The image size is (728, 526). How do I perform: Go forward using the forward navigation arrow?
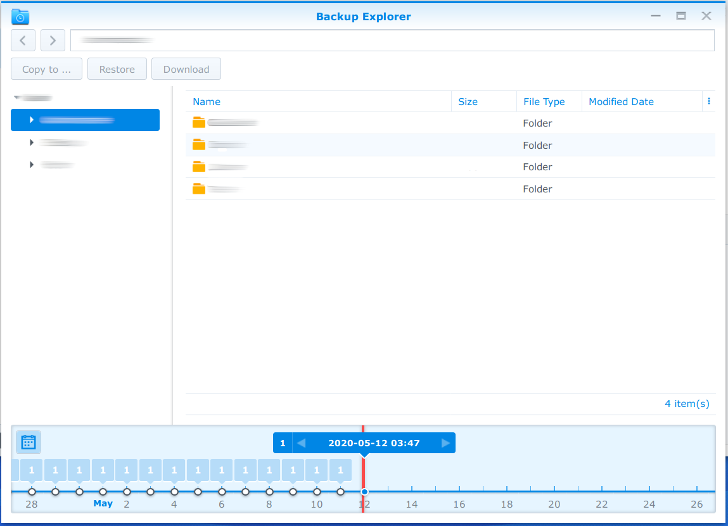click(53, 40)
